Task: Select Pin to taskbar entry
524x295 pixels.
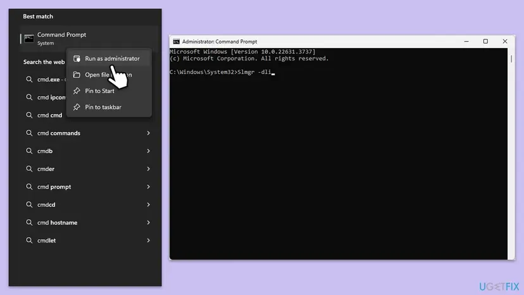Action: (109, 107)
